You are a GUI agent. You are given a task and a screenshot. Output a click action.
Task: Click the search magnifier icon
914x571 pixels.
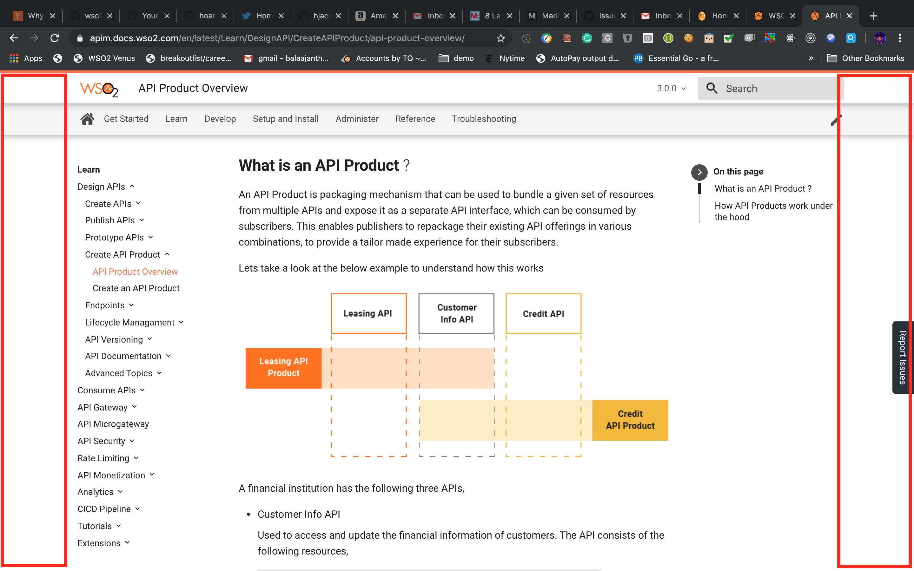[x=712, y=88]
